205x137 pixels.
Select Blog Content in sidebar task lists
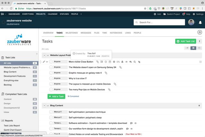click(x=10, y=72)
